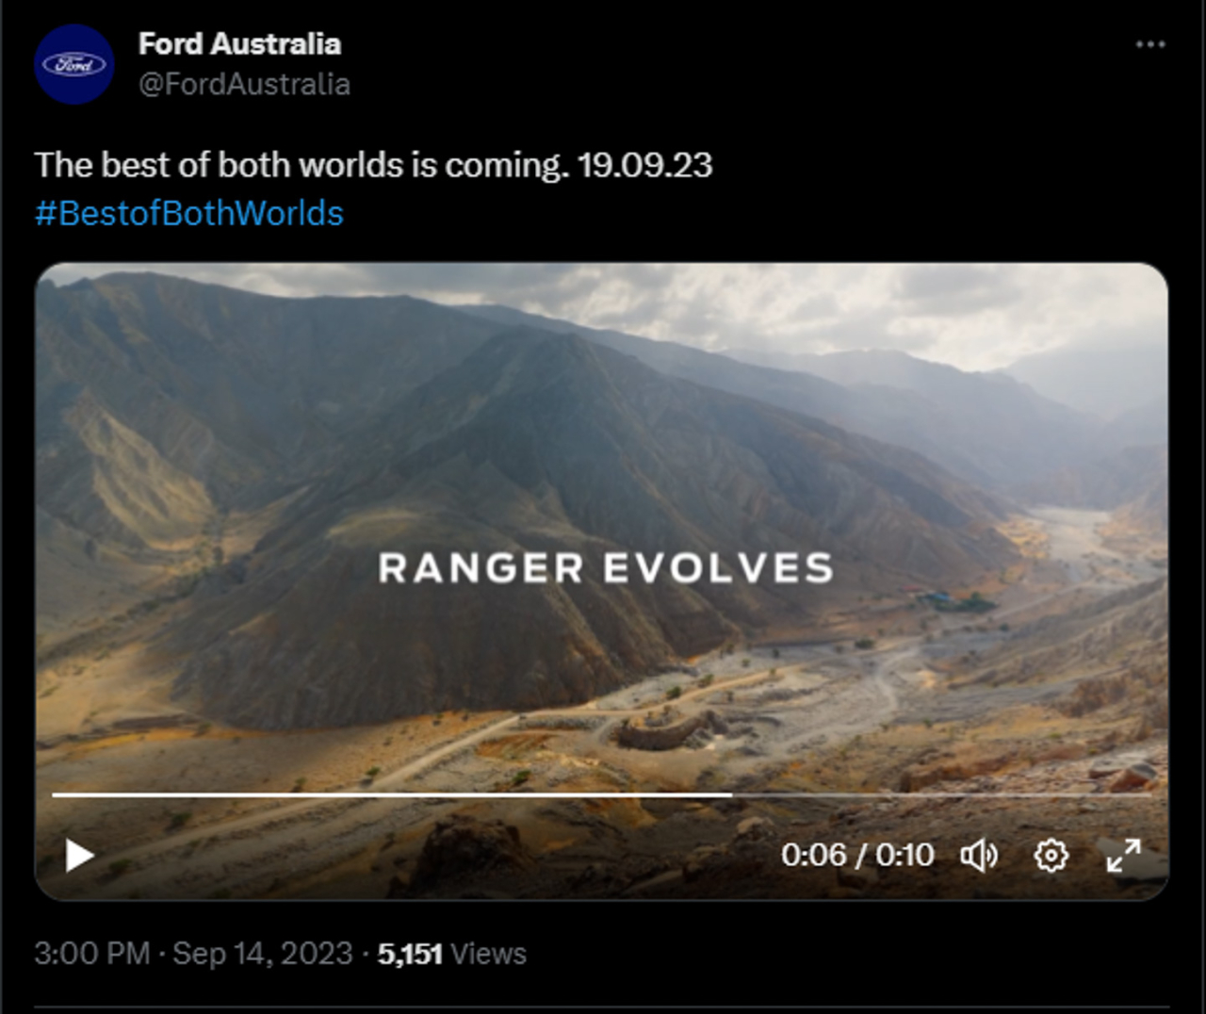Play the Ranger Evolves video
Viewport: 1206px width, 1014px height.
[x=80, y=856]
